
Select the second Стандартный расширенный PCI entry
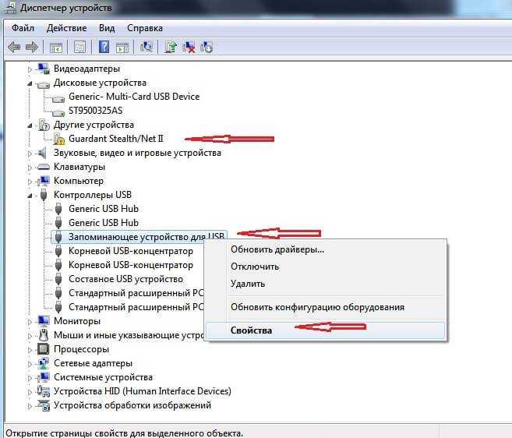(x=136, y=307)
